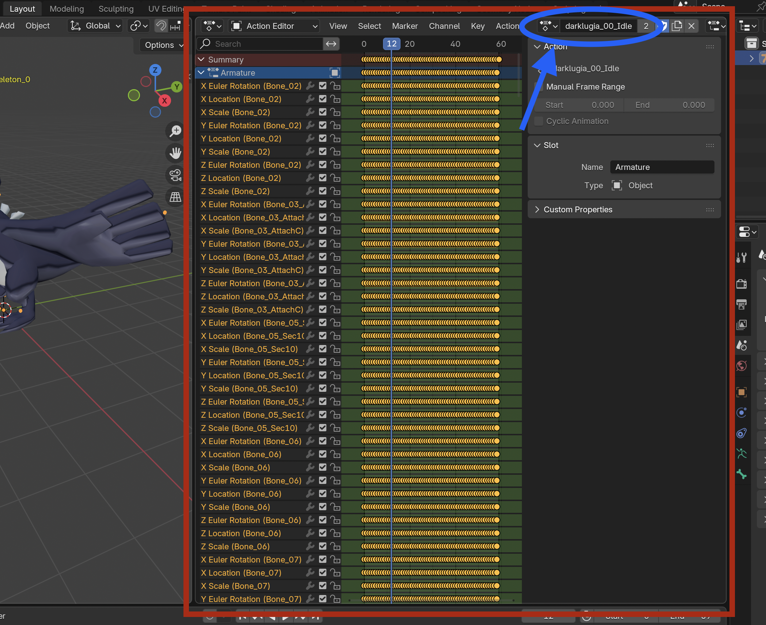Lock the Y Scale (Bone_05_Sec10) channel
This screenshot has height=625, width=766.
(335, 389)
